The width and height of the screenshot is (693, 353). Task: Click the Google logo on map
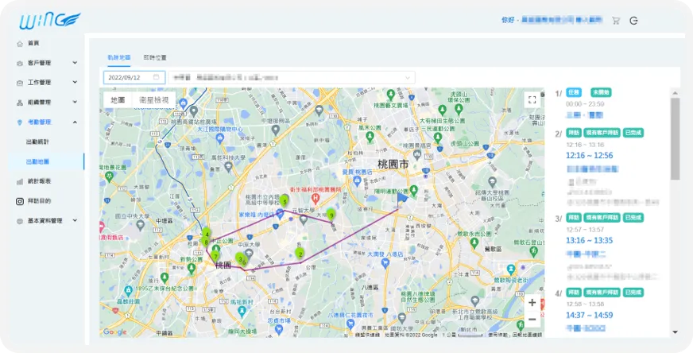115,332
